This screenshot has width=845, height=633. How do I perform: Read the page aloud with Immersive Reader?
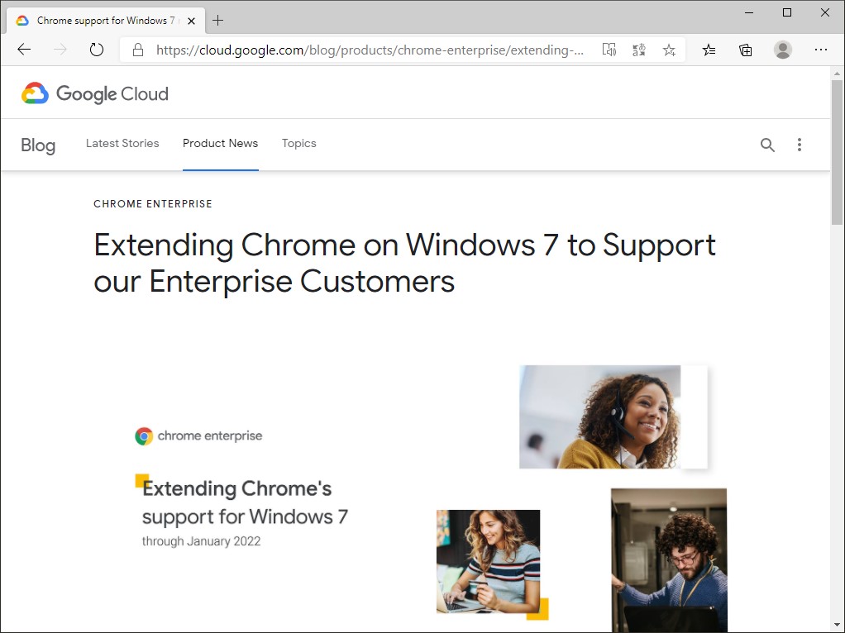tap(609, 50)
